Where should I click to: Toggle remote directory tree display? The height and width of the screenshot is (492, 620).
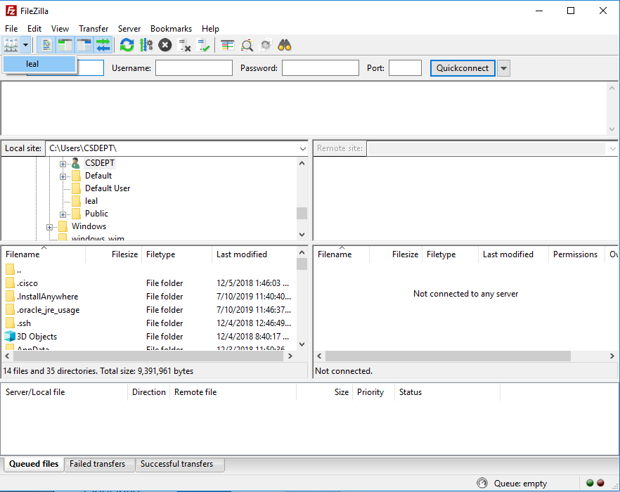point(84,45)
